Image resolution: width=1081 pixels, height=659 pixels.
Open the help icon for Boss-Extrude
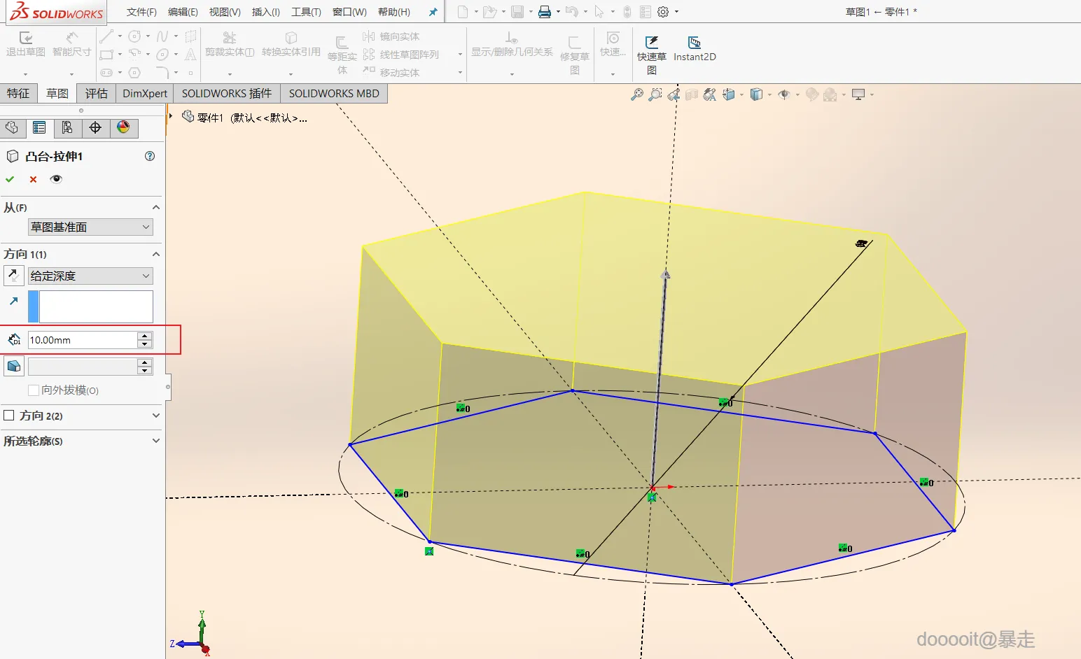pos(150,156)
